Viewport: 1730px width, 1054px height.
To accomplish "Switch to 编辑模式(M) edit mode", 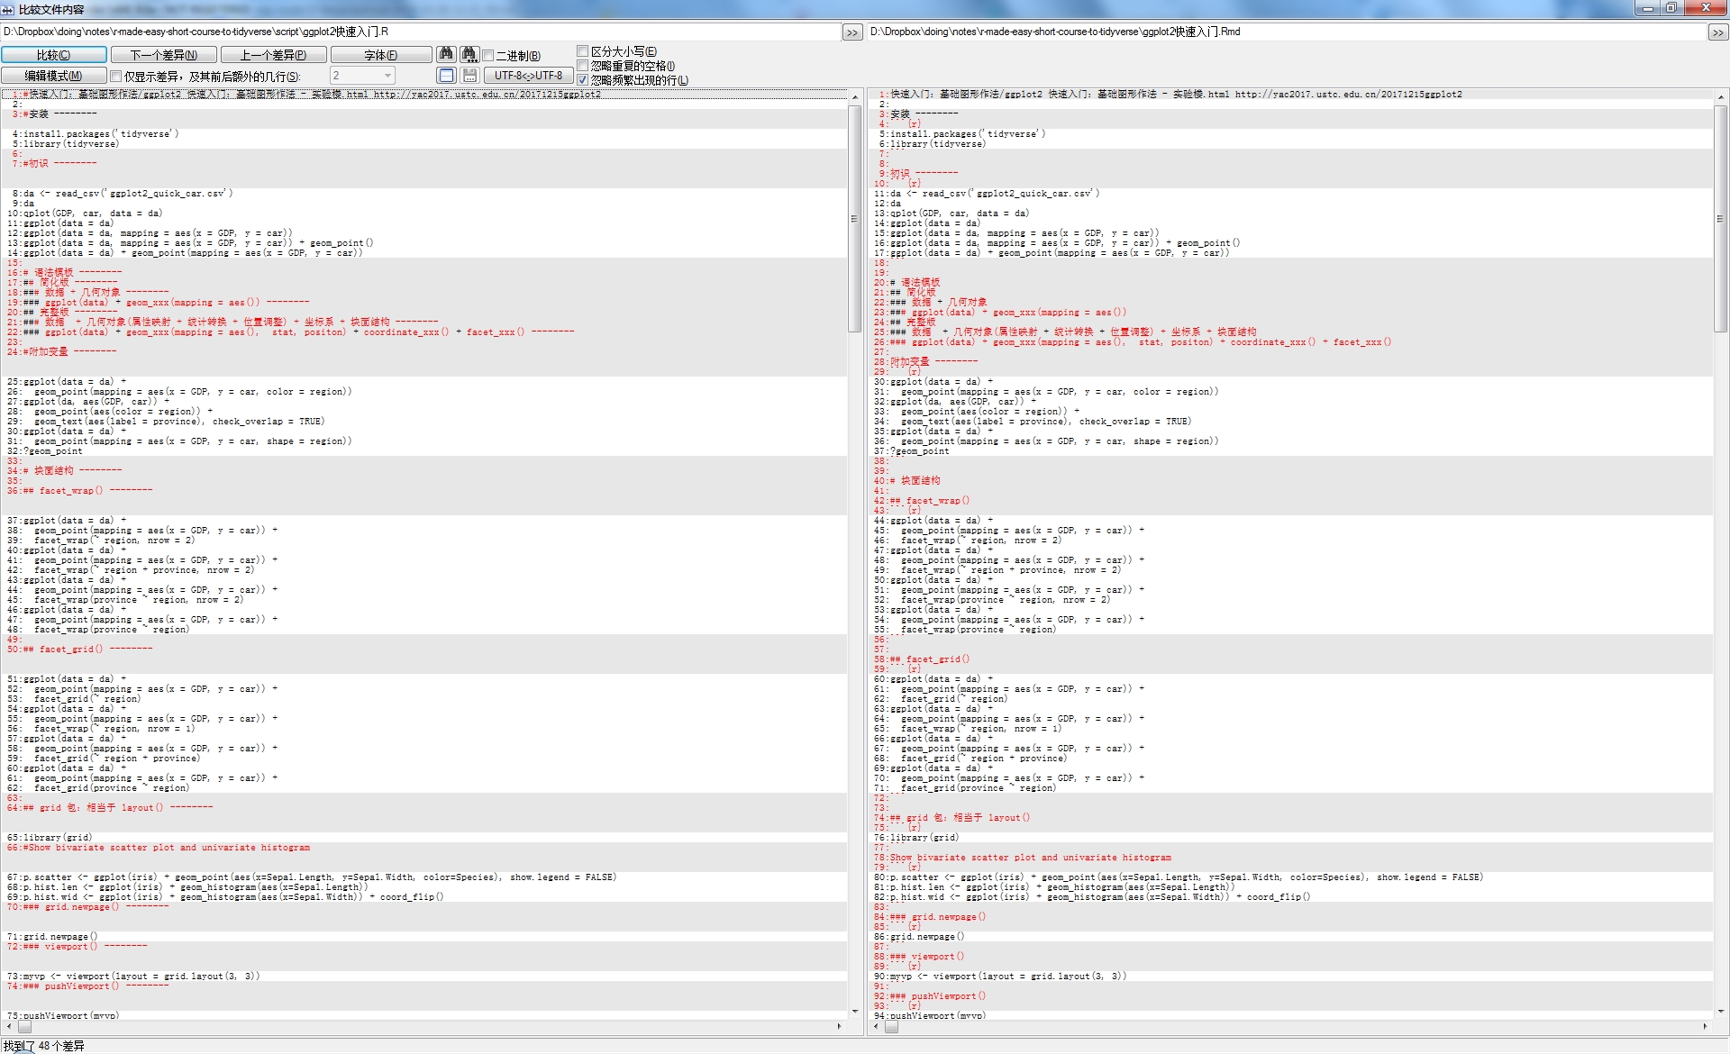I will pyautogui.click(x=54, y=76).
